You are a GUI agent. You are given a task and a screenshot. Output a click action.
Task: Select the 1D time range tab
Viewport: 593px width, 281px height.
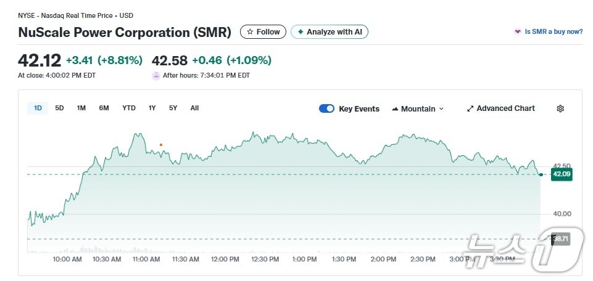tap(38, 108)
